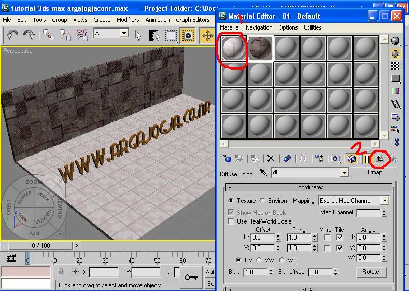This screenshot has width=409, height=291.
Task: Select the brown tile material sample sphere
Action: (x=260, y=48)
